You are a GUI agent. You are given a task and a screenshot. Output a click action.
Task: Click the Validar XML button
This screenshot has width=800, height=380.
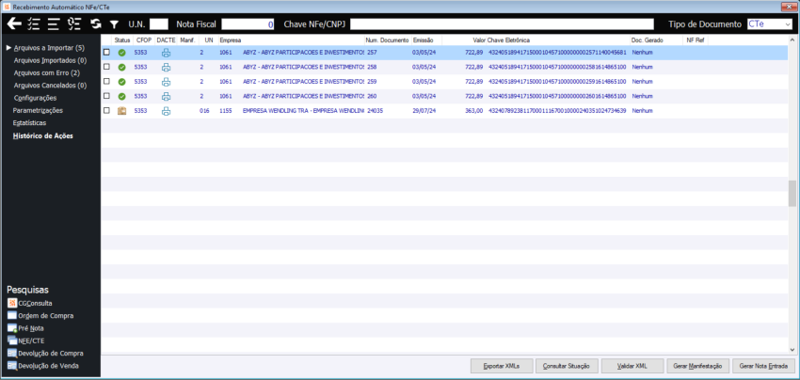click(x=632, y=366)
